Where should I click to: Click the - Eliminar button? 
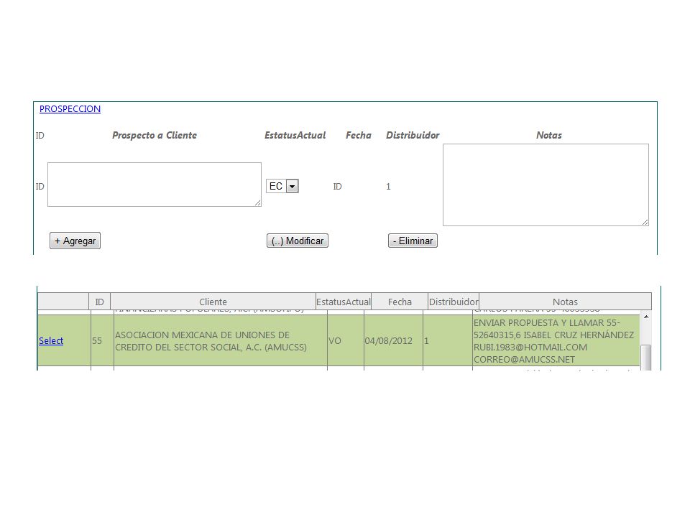coord(413,241)
